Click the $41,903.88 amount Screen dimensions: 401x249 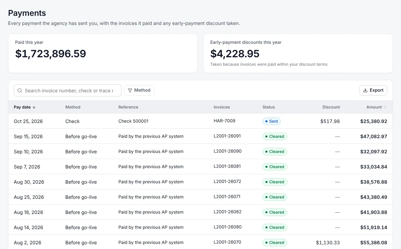click(x=374, y=212)
